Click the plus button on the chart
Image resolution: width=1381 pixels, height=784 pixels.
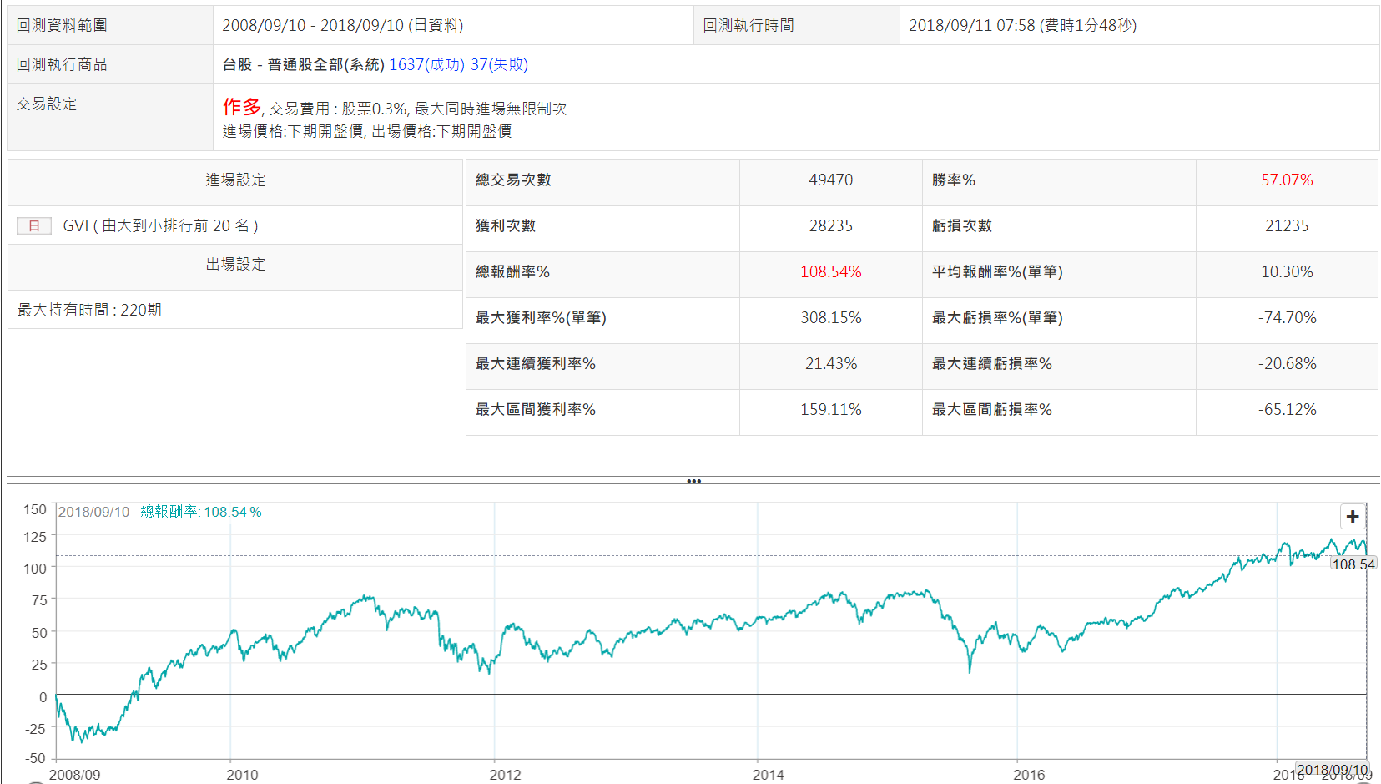(1352, 517)
